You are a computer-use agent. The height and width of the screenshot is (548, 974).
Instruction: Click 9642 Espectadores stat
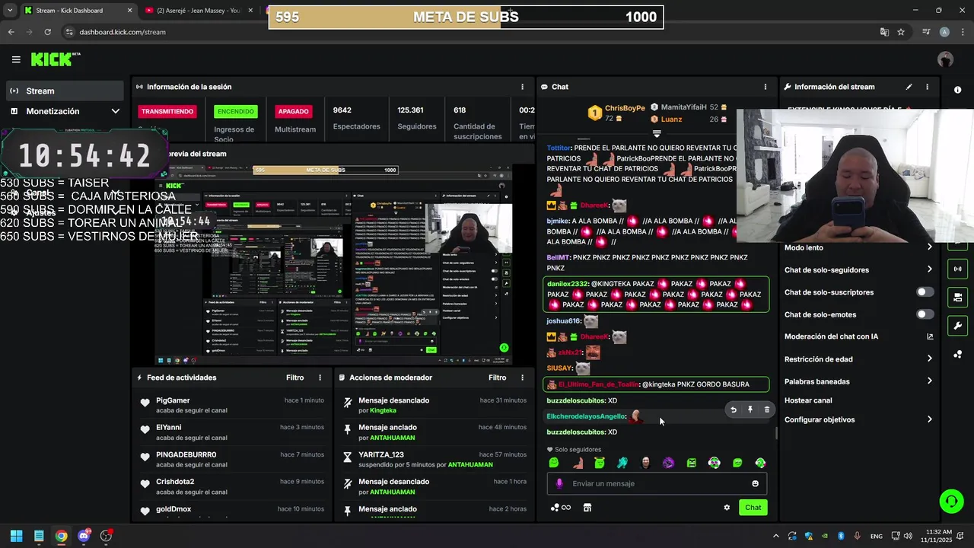(356, 118)
